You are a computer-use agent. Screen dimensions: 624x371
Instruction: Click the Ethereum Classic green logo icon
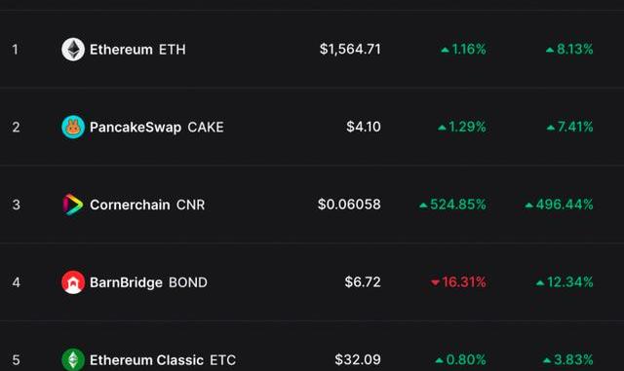(x=73, y=359)
